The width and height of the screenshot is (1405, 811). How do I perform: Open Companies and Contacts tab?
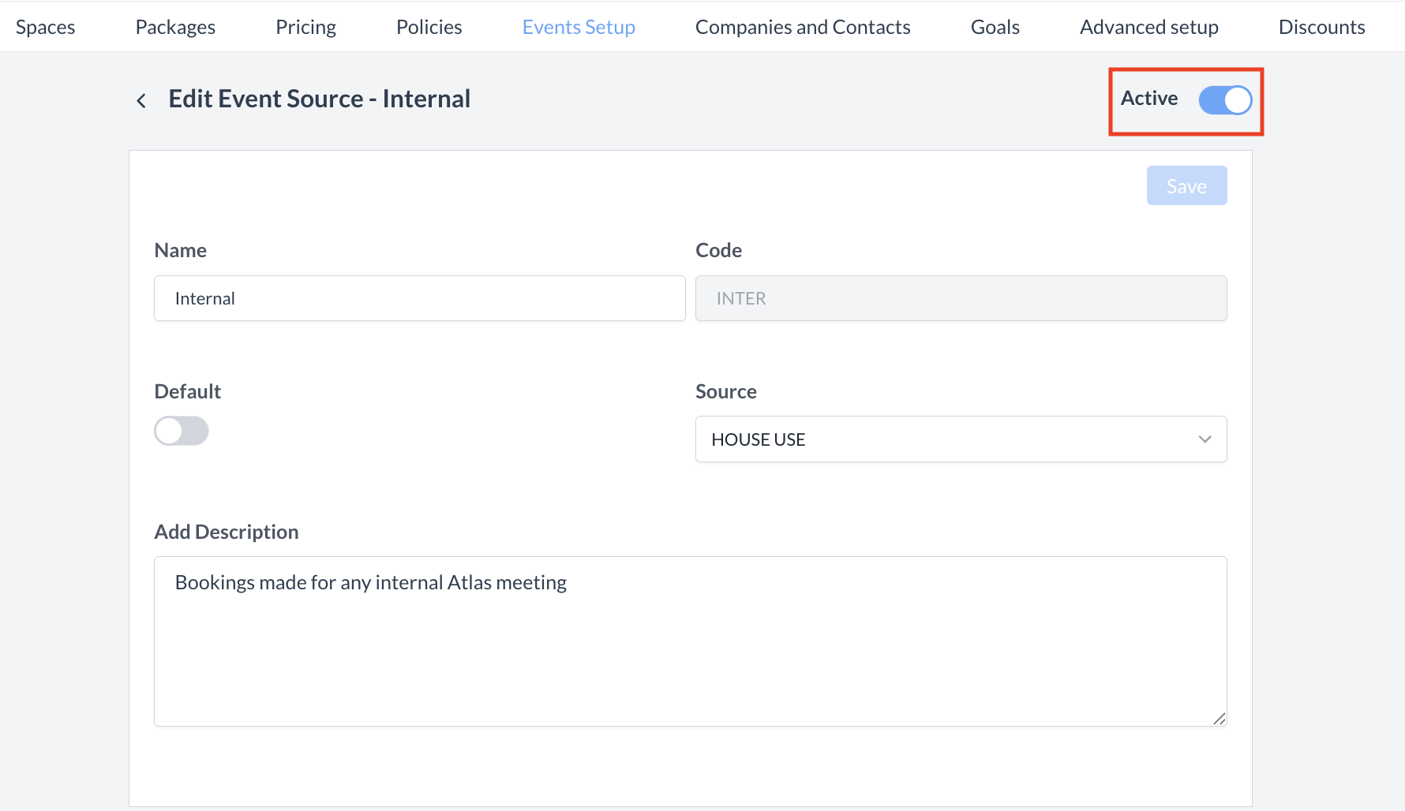[x=803, y=27]
